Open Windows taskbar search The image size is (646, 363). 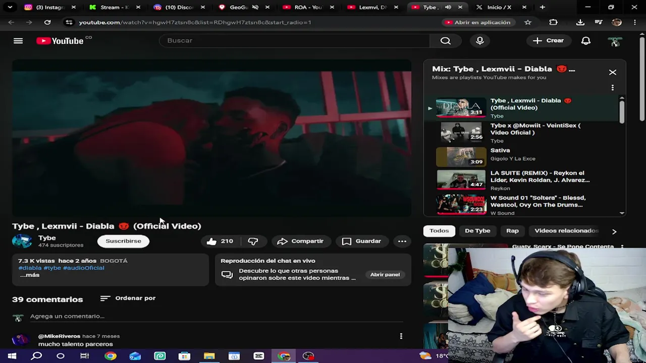tap(36, 356)
